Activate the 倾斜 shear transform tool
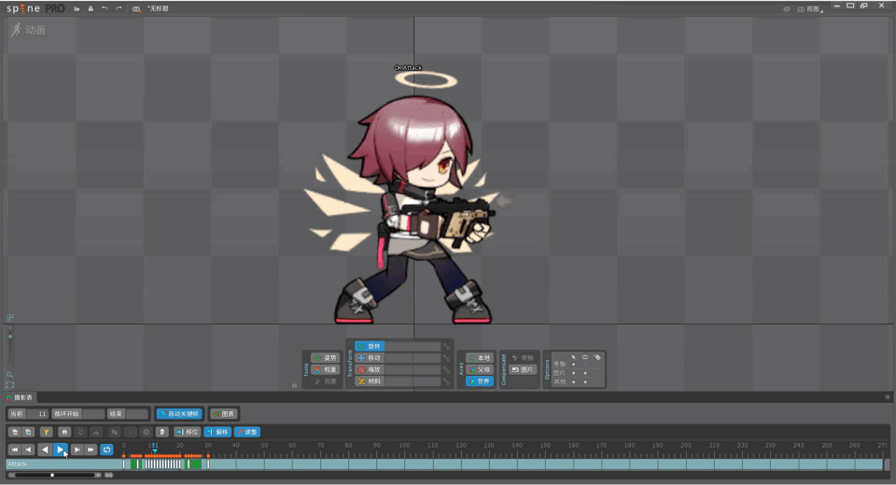The height and width of the screenshot is (485, 896). pyautogui.click(x=370, y=381)
